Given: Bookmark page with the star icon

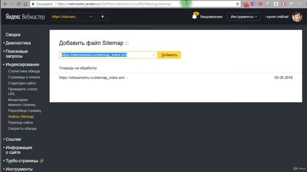Looking at the screenshot, I should coord(237,4).
